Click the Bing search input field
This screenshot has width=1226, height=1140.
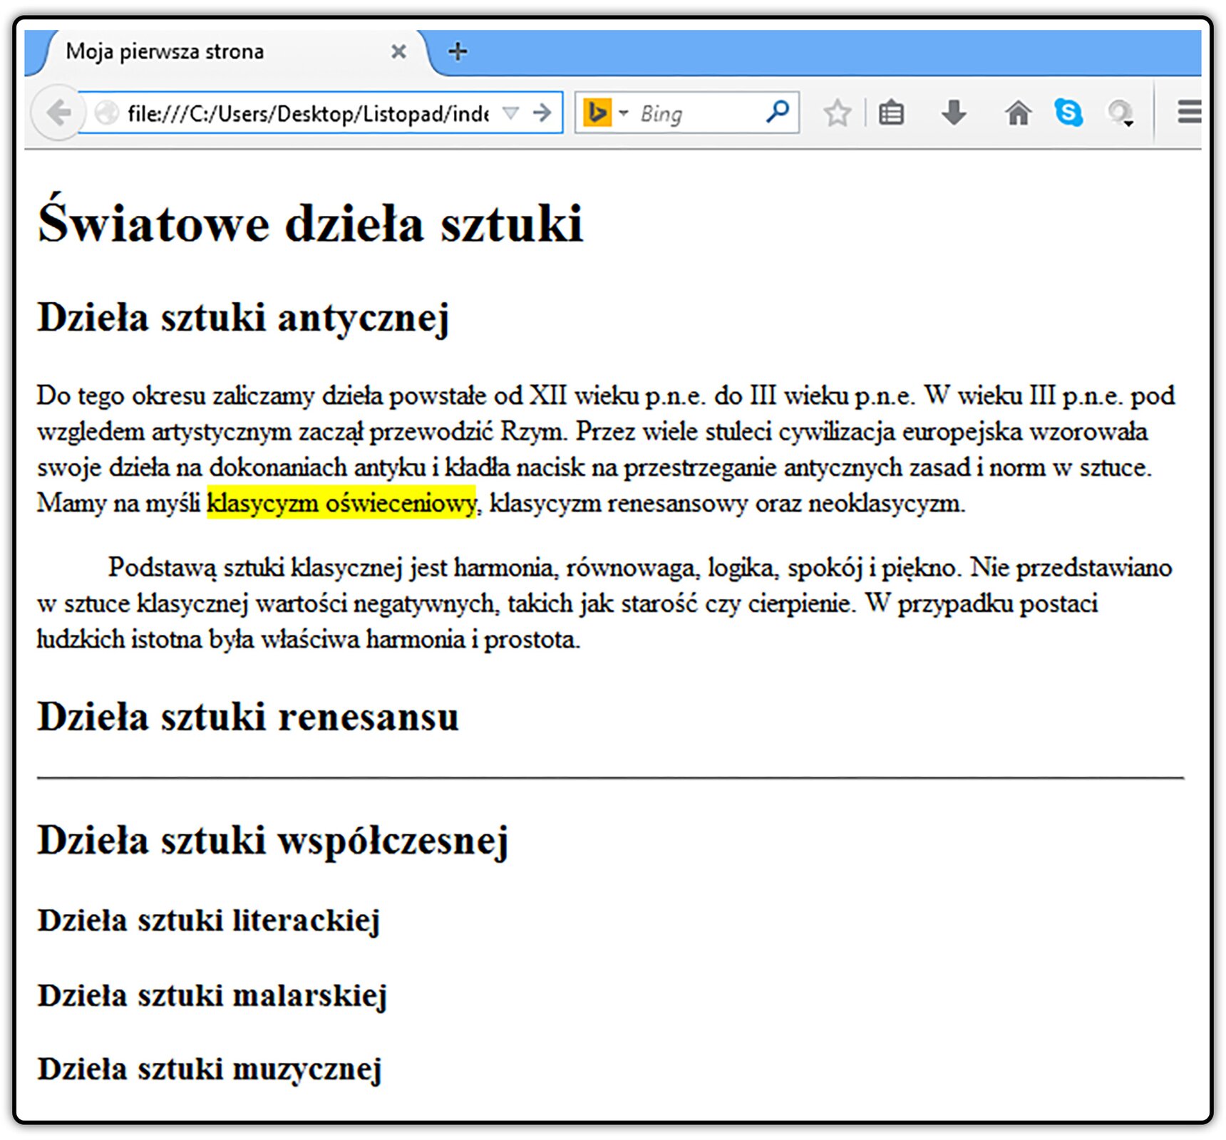pyautogui.click(x=699, y=113)
